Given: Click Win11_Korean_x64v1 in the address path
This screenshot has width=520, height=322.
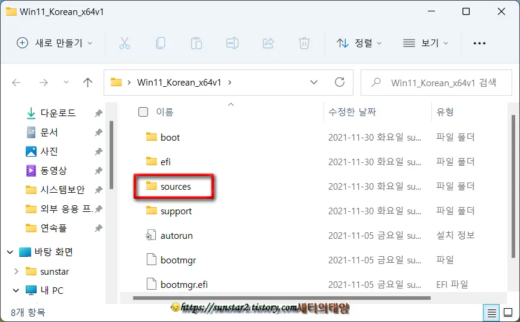Looking at the screenshot, I should [x=179, y=83].
